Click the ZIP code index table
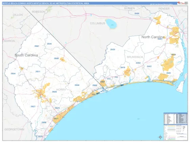The width and height of the screenshot is (190, 143). (x=175, y=118)
